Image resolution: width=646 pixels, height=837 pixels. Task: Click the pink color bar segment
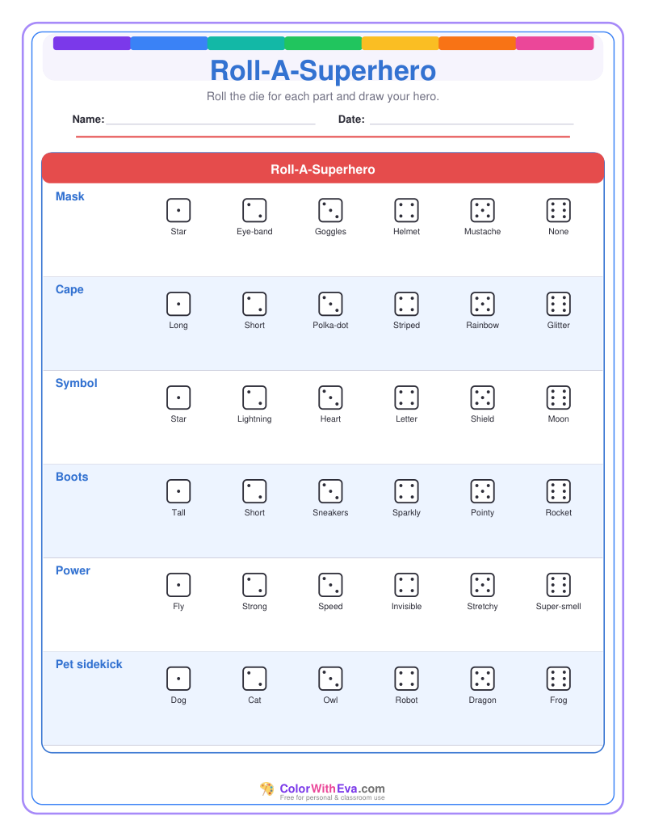[x=555, y=44]
